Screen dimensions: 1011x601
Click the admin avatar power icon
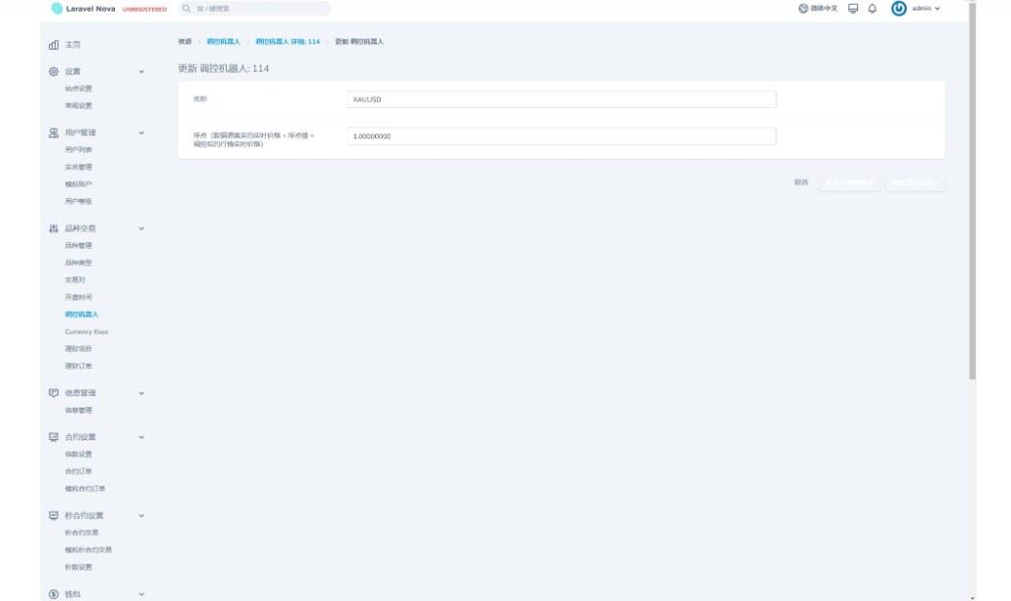tap(898, 9)
